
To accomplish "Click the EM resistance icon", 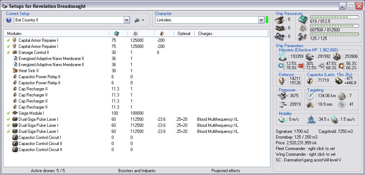I will (x=281, y=66).
